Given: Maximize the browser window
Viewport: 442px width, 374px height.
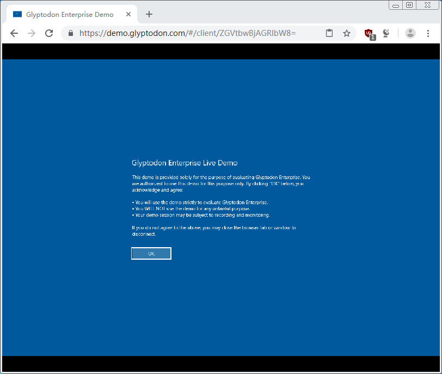Looking at the screenshot, I should pyautogui.click(x=409, y=5).
